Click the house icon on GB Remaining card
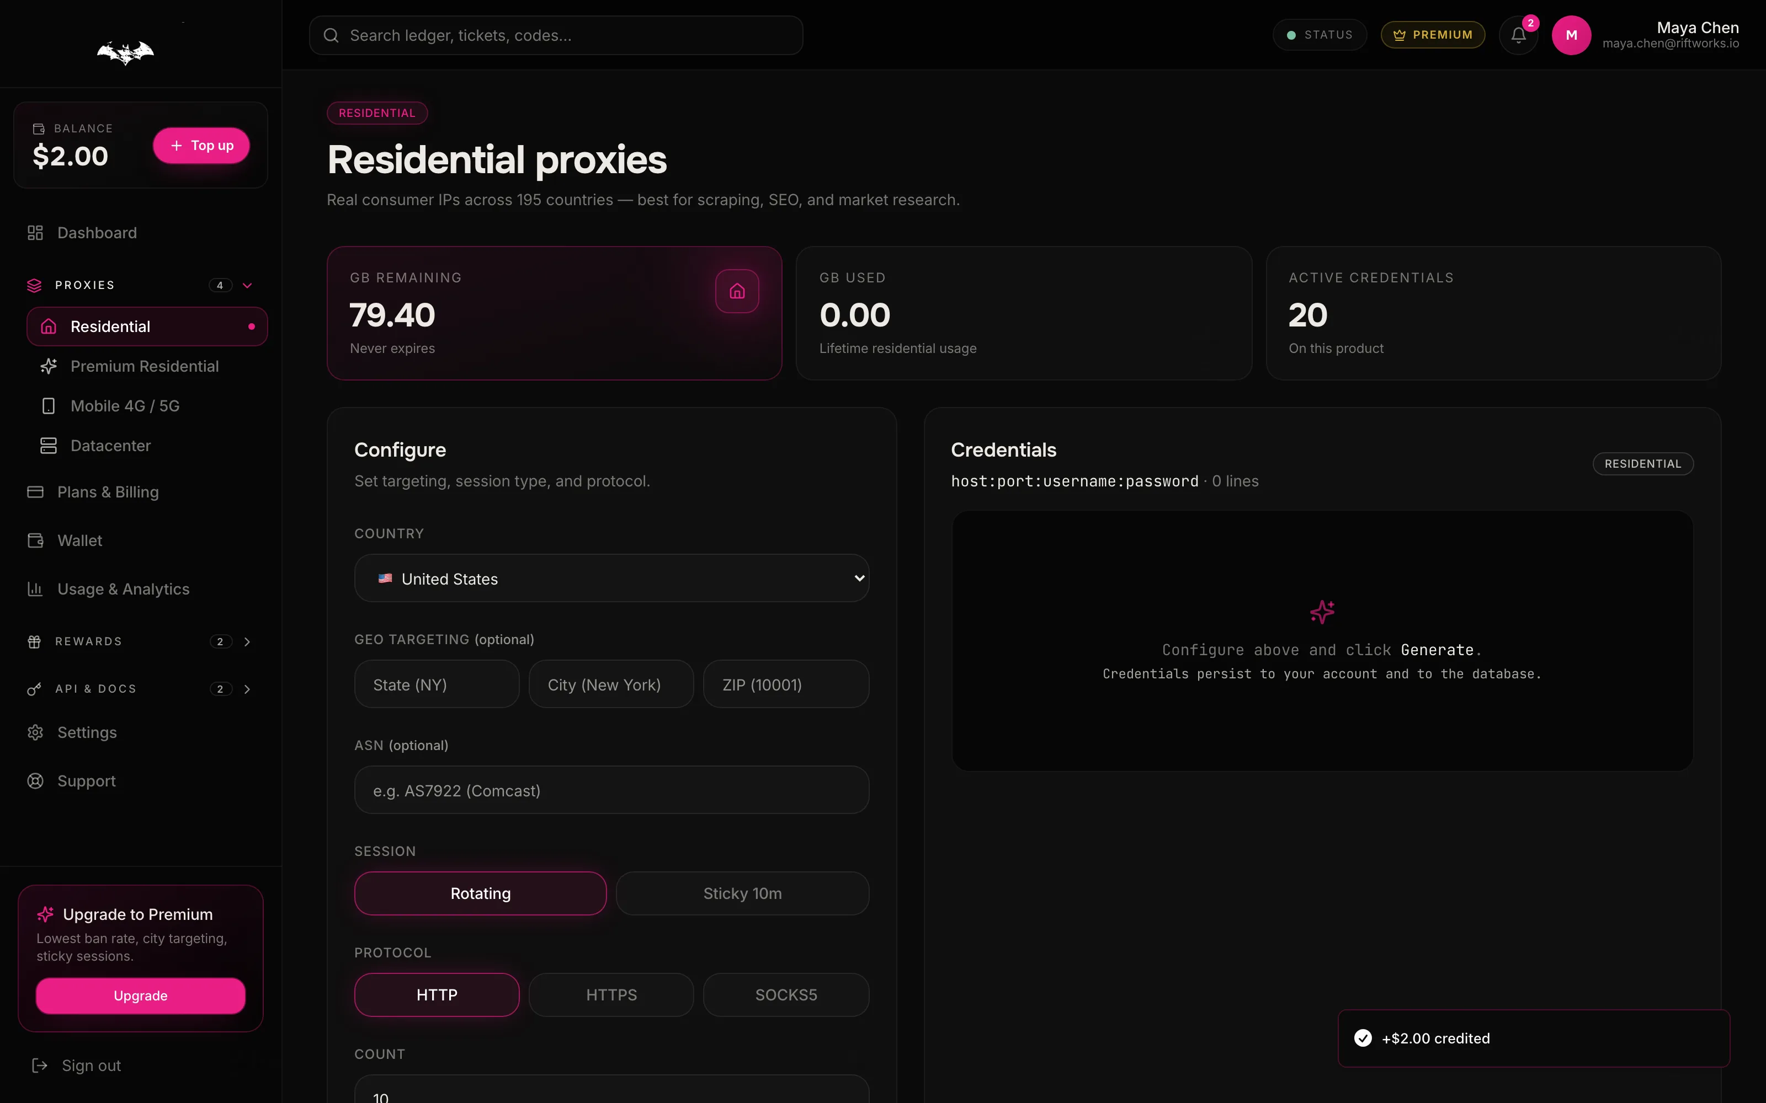Viewport: 1766px width, 1103px height. 737,291
